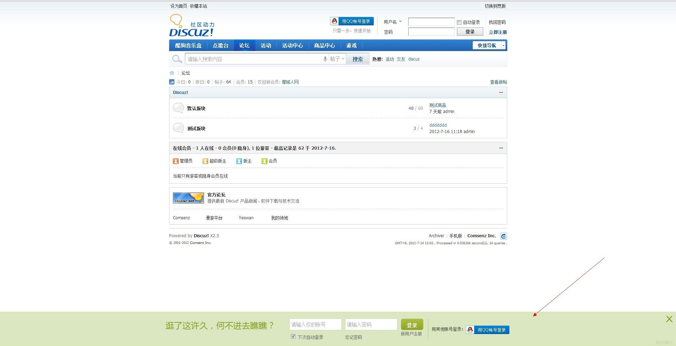The image size is (676, 346).
Task: Open new member 增城人网 profile
Action: (x=290, y=82)
